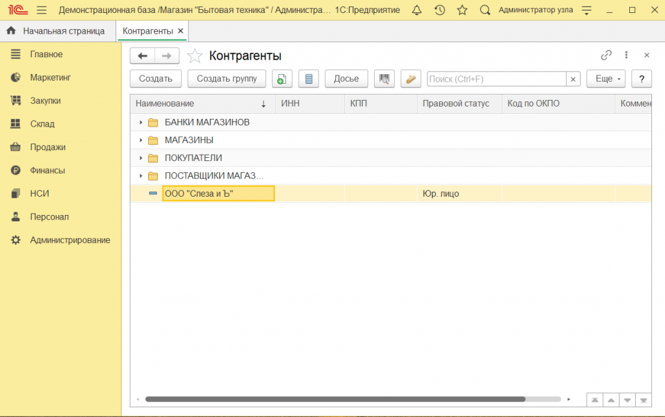Click the copy-item icon with green plus

point(282,79)
